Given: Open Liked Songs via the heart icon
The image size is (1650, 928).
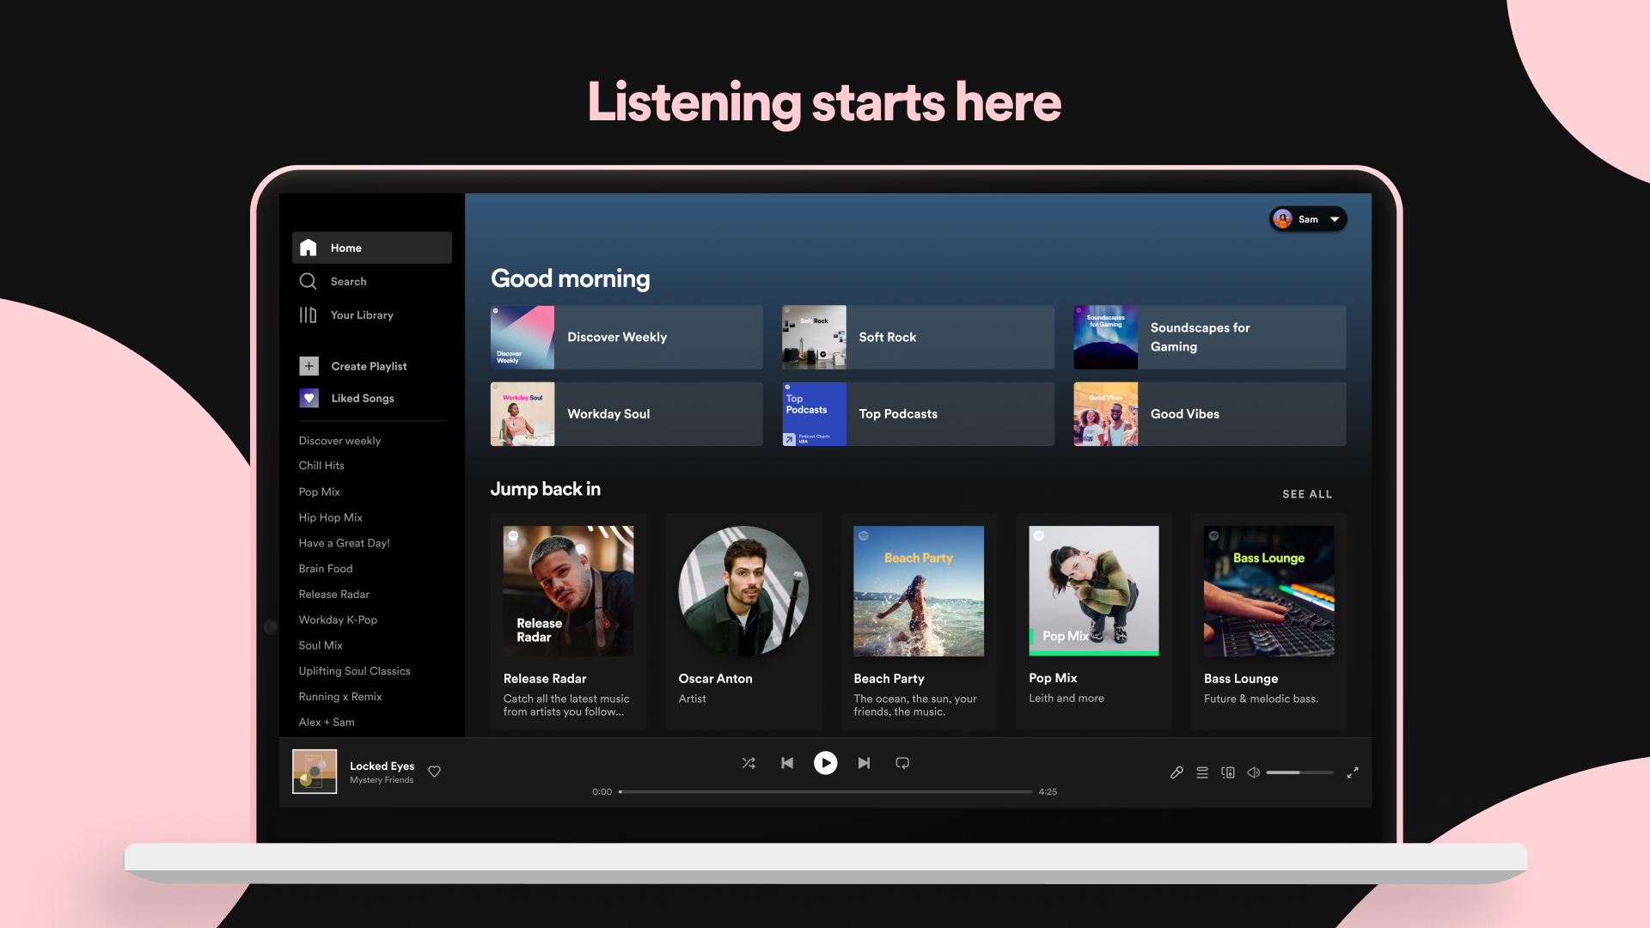Looking at the screenshot, I should click(x=309, y=398).
